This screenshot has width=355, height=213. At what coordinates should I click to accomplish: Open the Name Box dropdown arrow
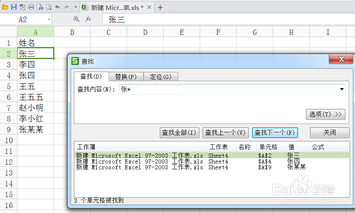pos(49,20)
